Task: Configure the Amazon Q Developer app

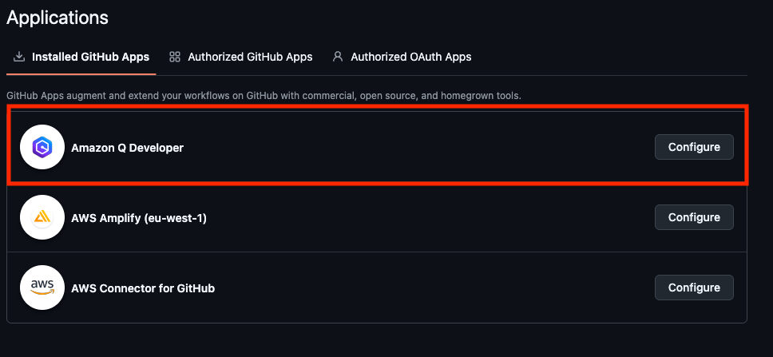Action: (694, 147)
